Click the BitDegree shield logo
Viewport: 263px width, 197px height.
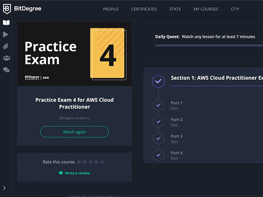click(7, 9)
